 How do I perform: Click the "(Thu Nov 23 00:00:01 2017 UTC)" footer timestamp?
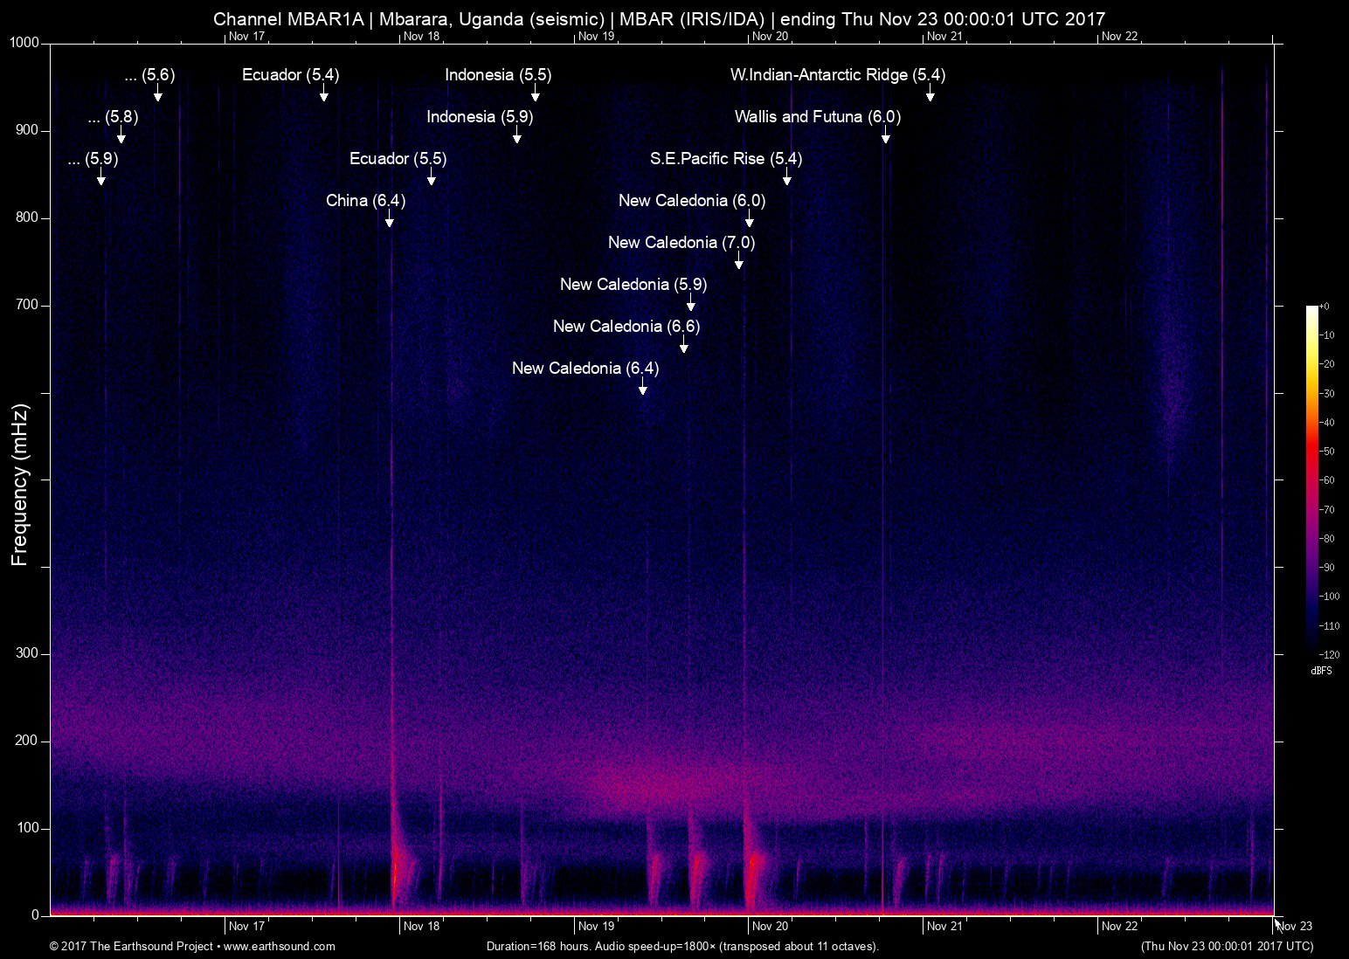coord(1227,946)
